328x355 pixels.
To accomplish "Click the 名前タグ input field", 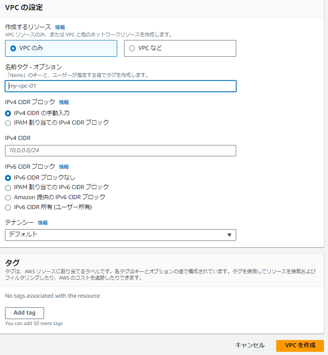I will pos(120,86).
